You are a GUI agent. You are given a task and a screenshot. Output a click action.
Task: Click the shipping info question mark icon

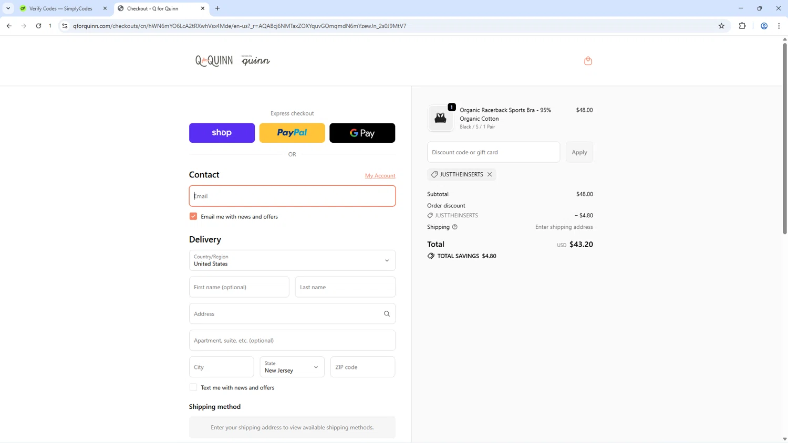coord(455,227)
